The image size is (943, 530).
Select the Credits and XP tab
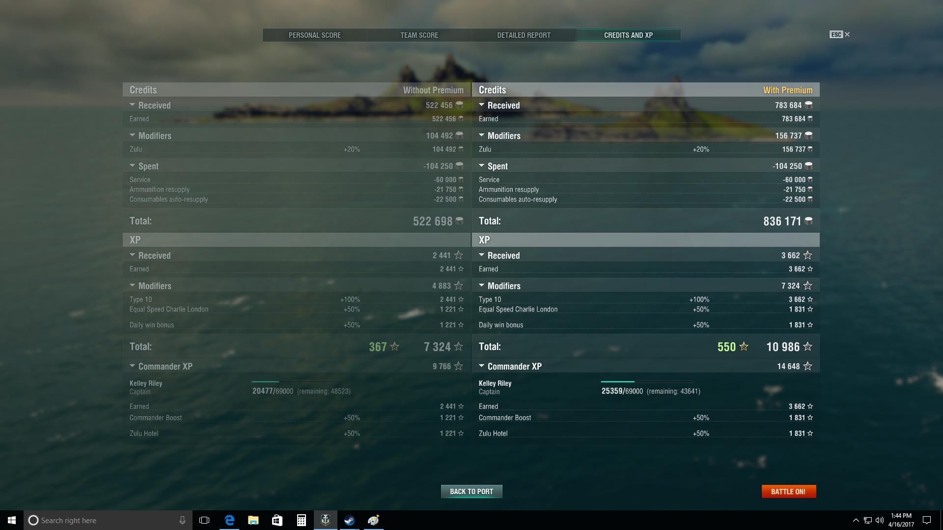pos(628,35)
